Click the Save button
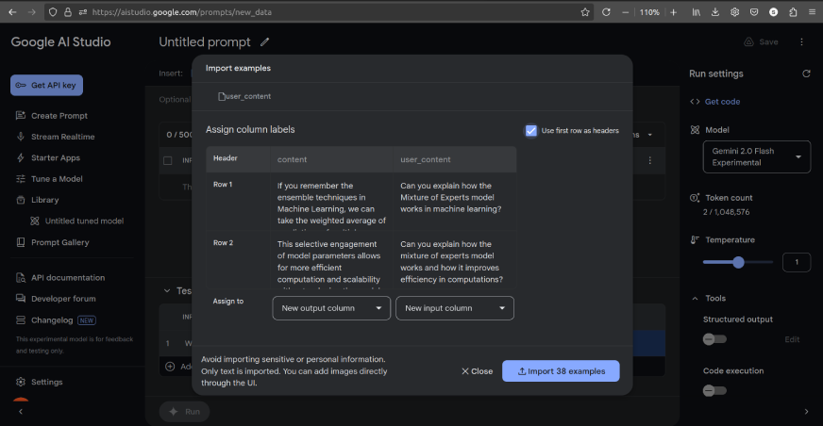 click(x=761, y=41)
